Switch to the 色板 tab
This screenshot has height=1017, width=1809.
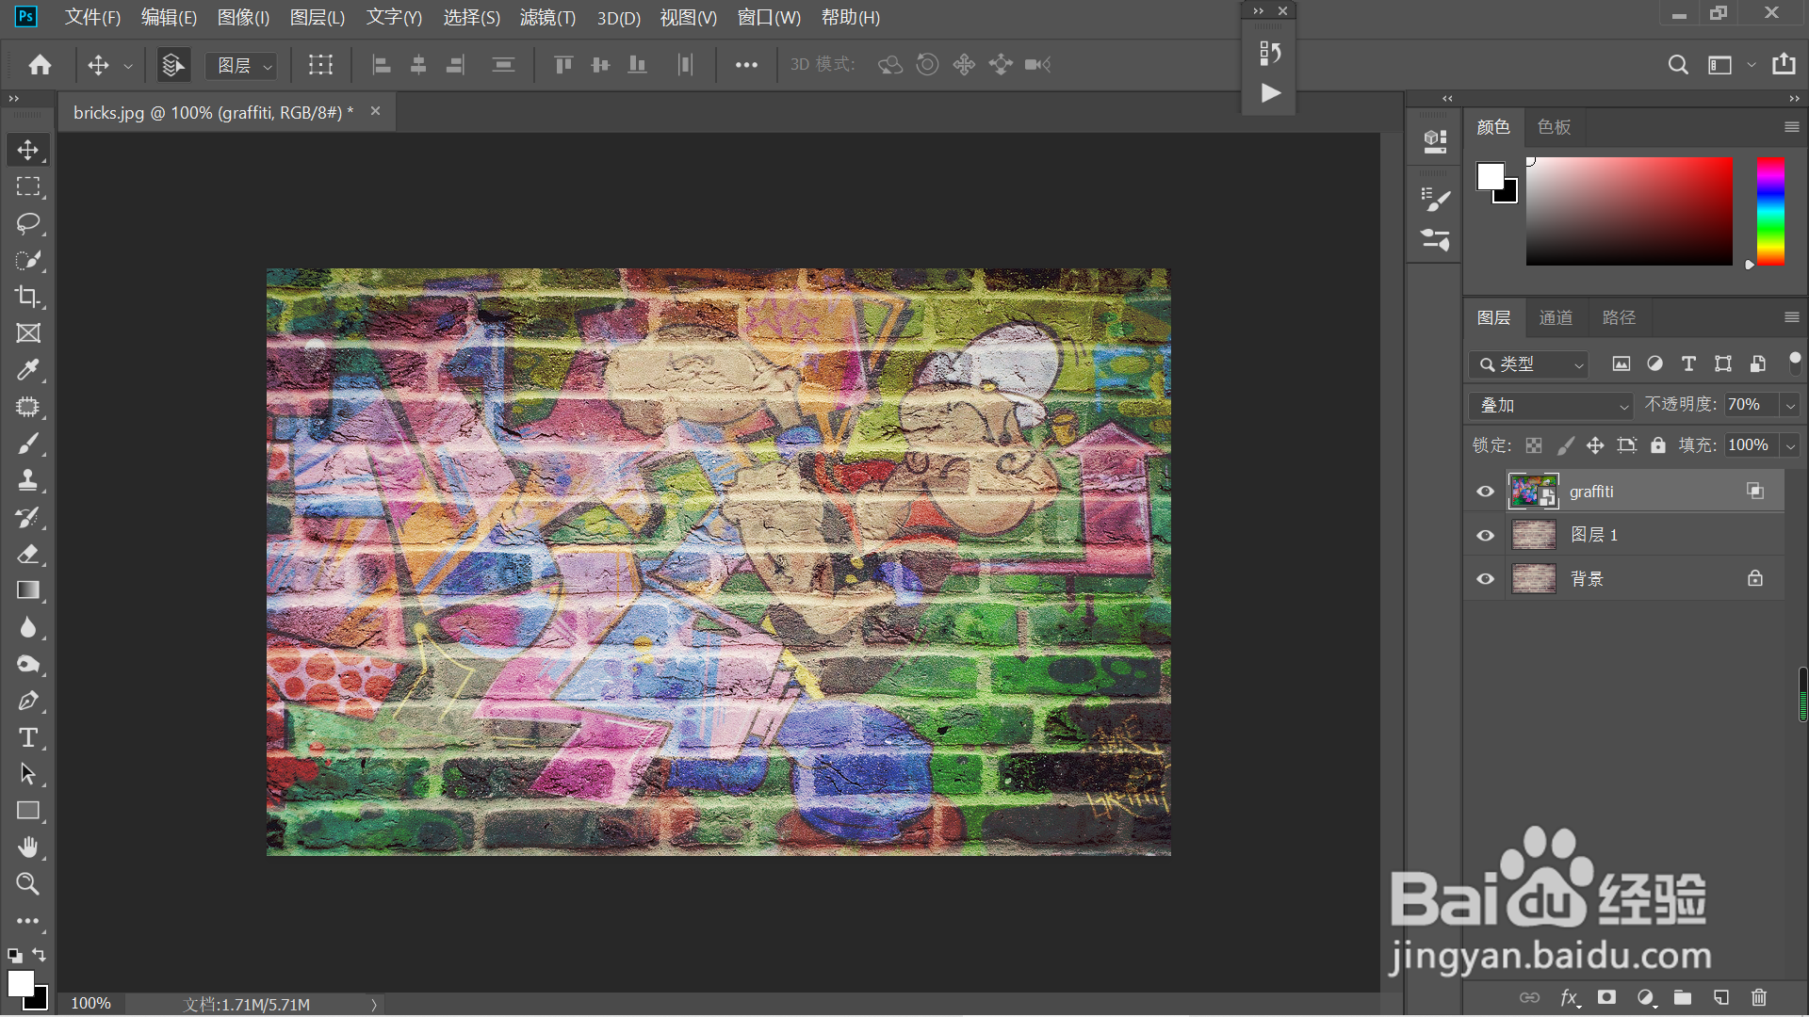(x=1554, y=127)
